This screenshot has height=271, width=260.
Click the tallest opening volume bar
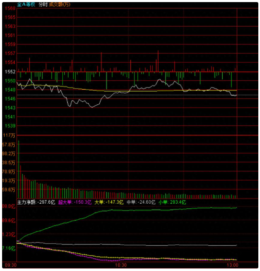(18, 168)
